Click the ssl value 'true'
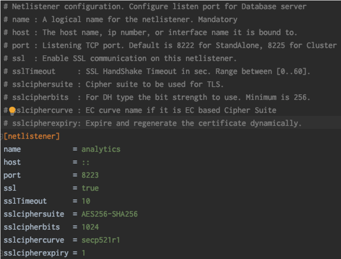Screen dimensions: 341x259 point(90,188)
